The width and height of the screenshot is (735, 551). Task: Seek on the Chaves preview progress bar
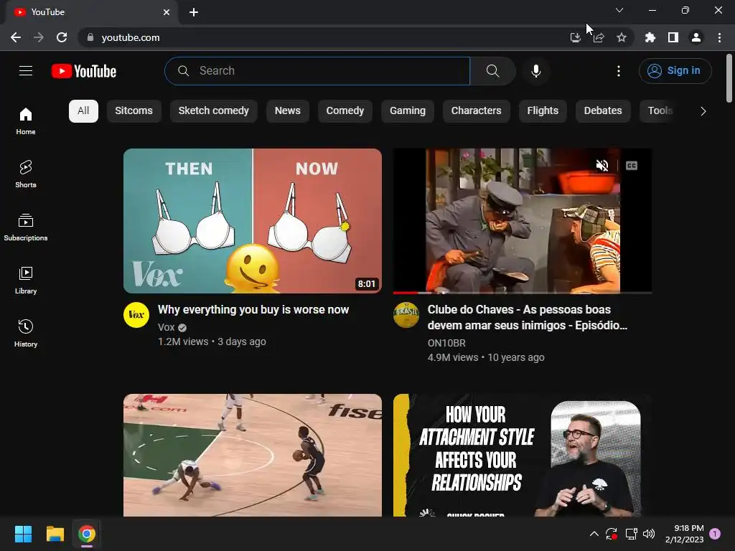click(523, 293)
